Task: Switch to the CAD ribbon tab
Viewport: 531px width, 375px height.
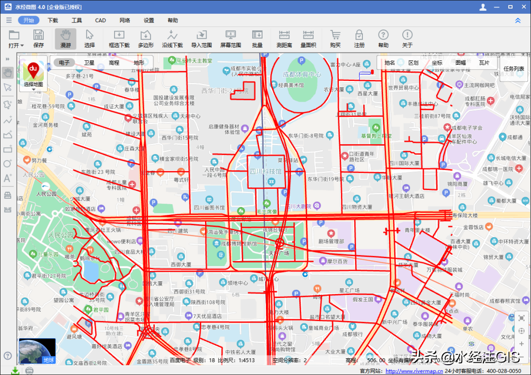Action: click(101, 20)
